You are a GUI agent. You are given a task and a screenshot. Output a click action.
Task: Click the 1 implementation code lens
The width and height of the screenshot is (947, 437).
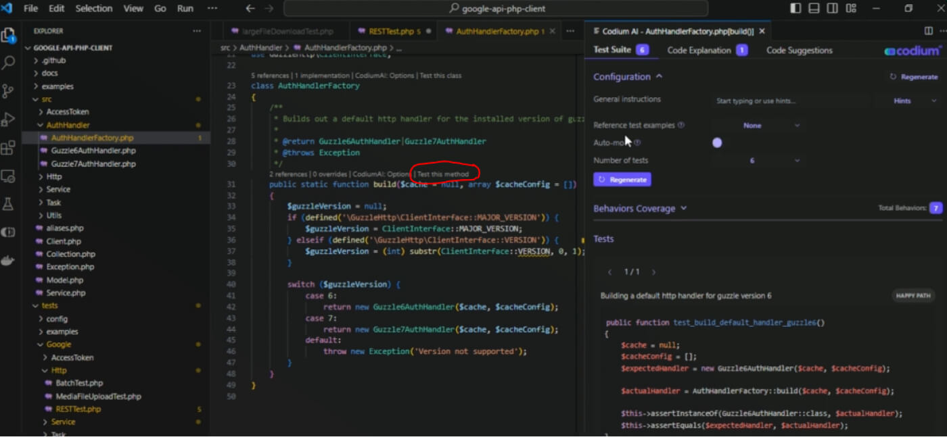coord(321,76)
